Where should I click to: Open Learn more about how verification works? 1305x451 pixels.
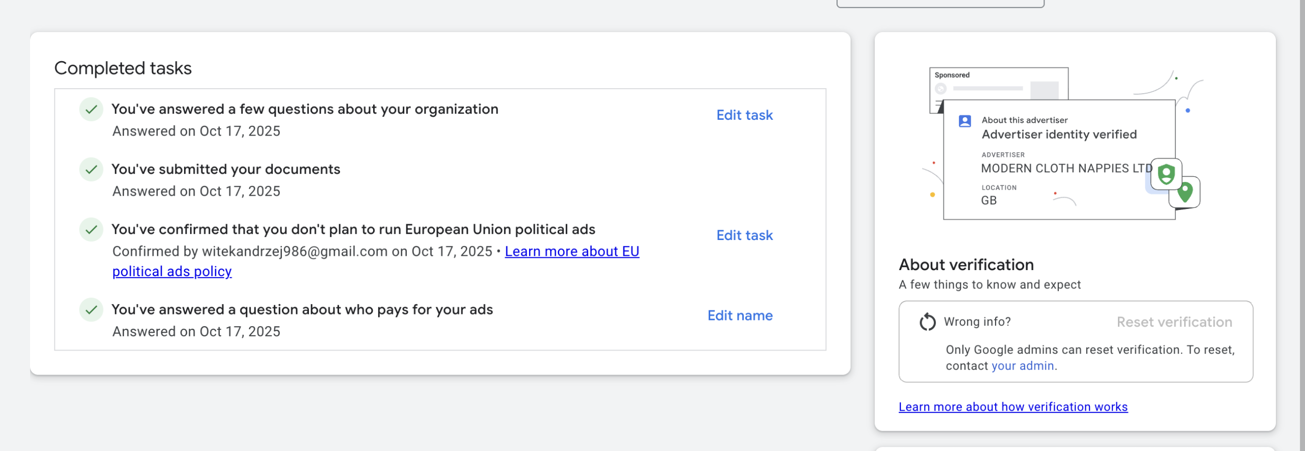click(1013, 407)
